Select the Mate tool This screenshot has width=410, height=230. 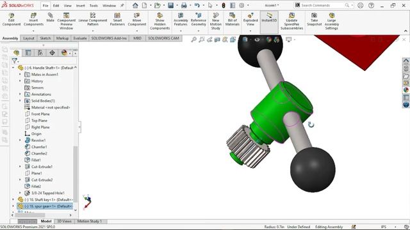click(x=50, y=18)
